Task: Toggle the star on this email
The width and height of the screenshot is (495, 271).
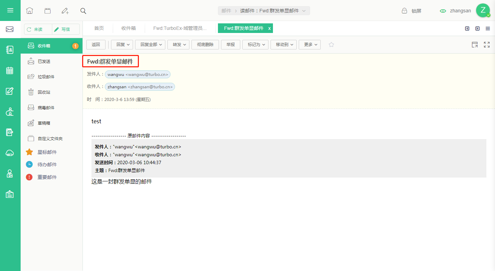Action: (331, 45)
